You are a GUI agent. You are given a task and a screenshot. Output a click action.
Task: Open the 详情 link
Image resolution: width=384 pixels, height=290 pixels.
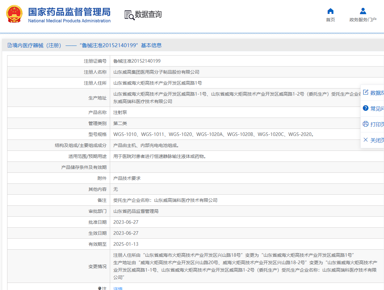[118, 288]
